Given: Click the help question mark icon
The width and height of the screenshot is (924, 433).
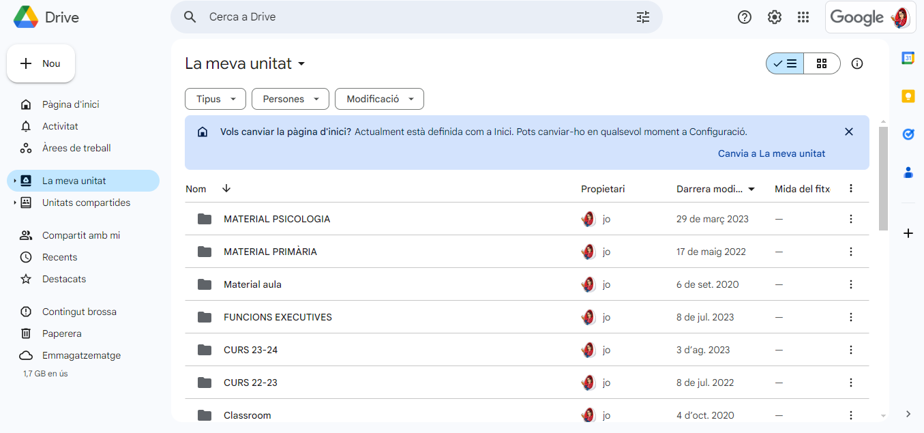Looking at the screenshot, I should tap(745, 17).
